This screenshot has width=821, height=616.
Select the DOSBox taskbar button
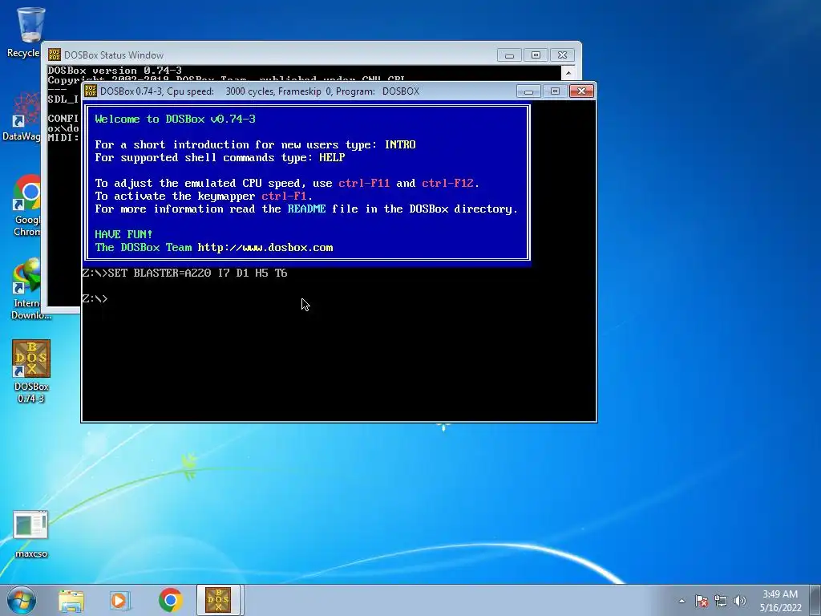click(218, 600)
